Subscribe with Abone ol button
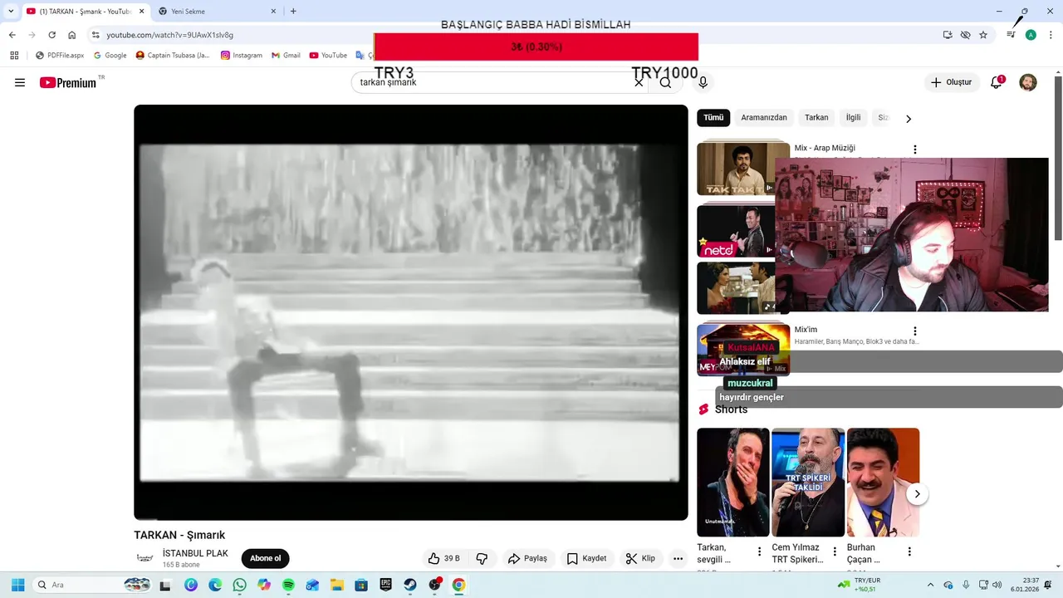Image resolution: width=1063 pixels, height=598 pixels. coord(265,558)
